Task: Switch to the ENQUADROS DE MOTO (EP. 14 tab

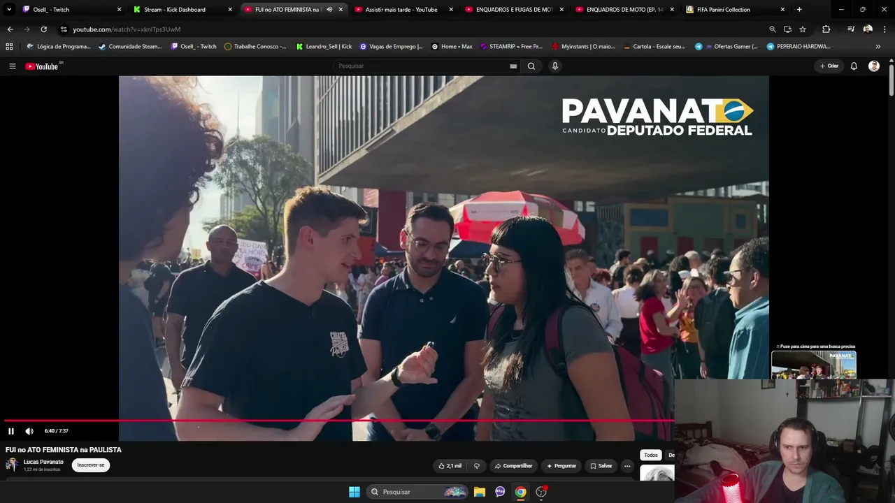Action: click(625, 10)
